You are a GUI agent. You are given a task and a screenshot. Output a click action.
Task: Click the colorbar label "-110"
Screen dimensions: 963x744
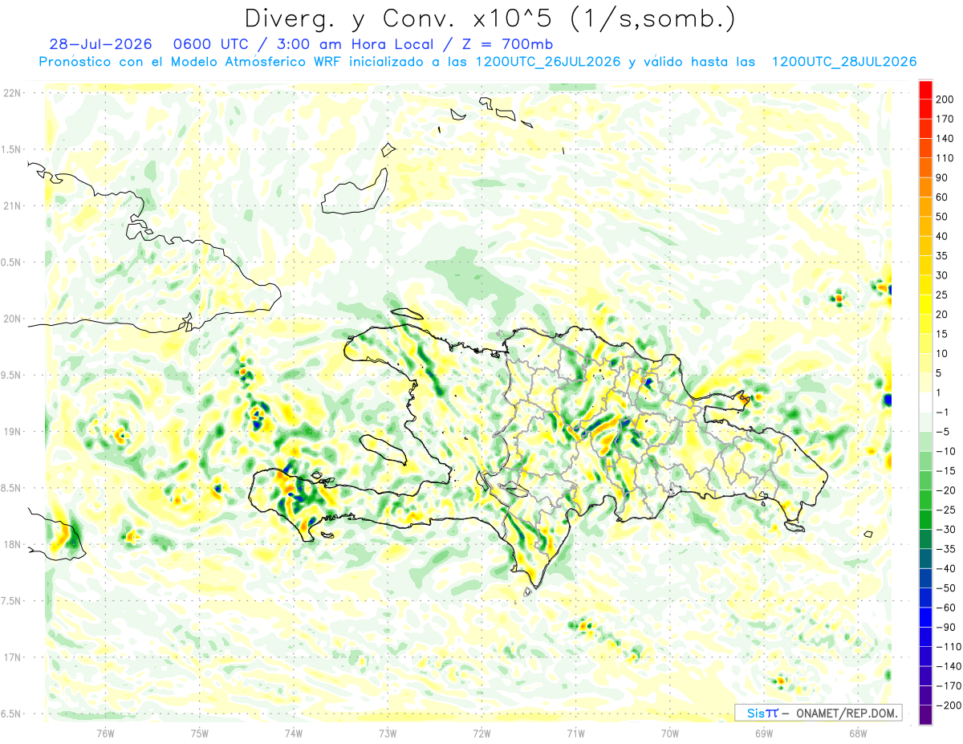click(x=948, y=646)
